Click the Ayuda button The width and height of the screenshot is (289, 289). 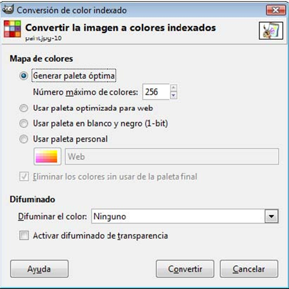(x=39, y=269)
